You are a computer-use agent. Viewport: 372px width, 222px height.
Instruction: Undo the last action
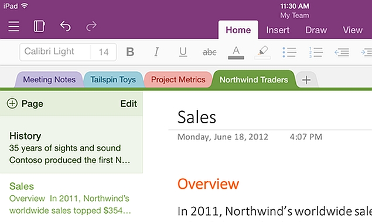pos(65,26)
